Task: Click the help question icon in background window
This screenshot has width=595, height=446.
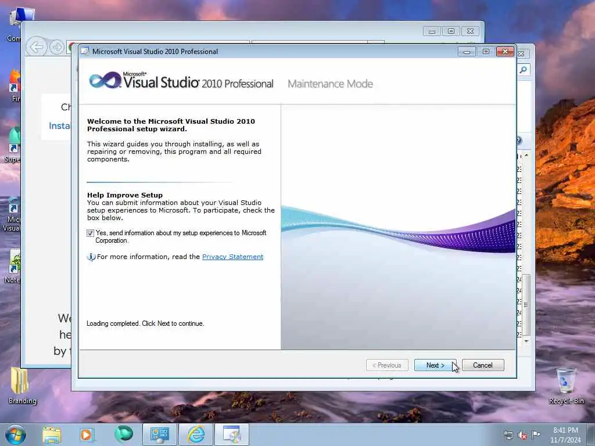Action: [519, 141]
